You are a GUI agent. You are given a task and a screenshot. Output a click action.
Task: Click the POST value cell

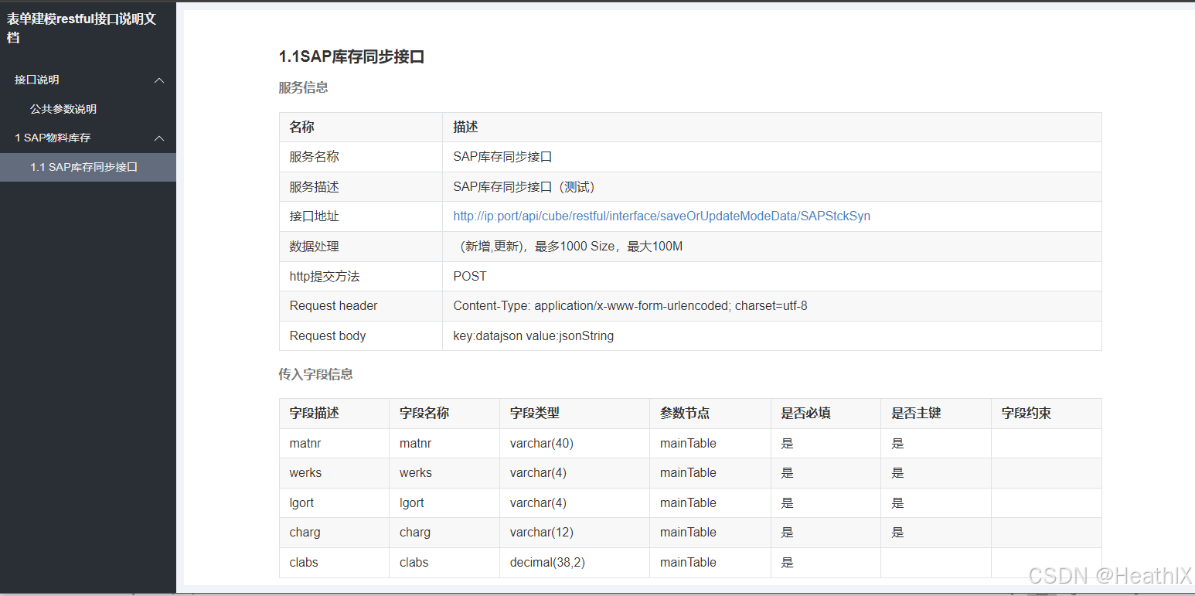click(x=772, y=276)
